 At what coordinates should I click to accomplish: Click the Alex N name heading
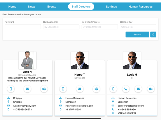(27, 72)
